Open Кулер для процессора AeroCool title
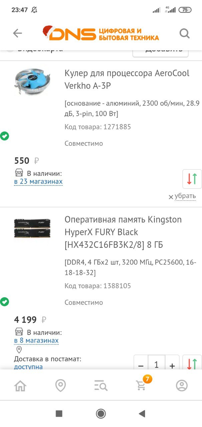This screenshot has height=427, width=202. coord(127,79)
